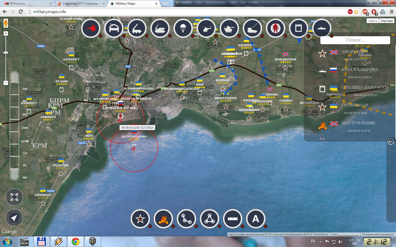The height and width of the screenshot is (247, 396).
Task: Collapse the events side panel arrow
Action: 391,141
